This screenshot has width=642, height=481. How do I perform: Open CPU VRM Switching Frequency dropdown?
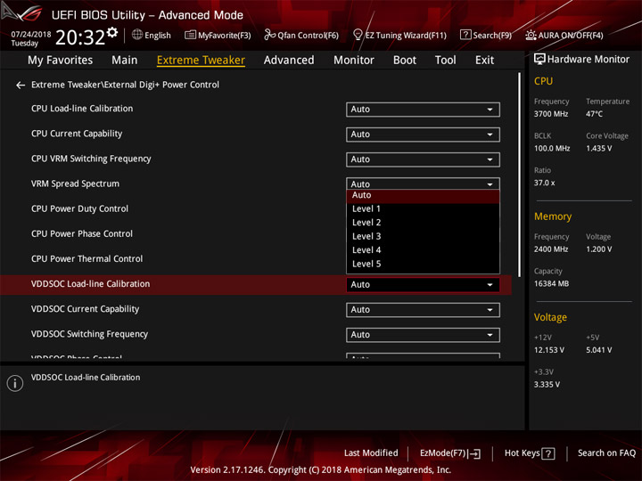423,159
